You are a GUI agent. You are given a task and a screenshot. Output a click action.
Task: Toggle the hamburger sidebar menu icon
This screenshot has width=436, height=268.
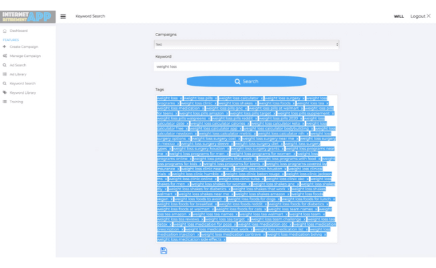tap(63, 16)
